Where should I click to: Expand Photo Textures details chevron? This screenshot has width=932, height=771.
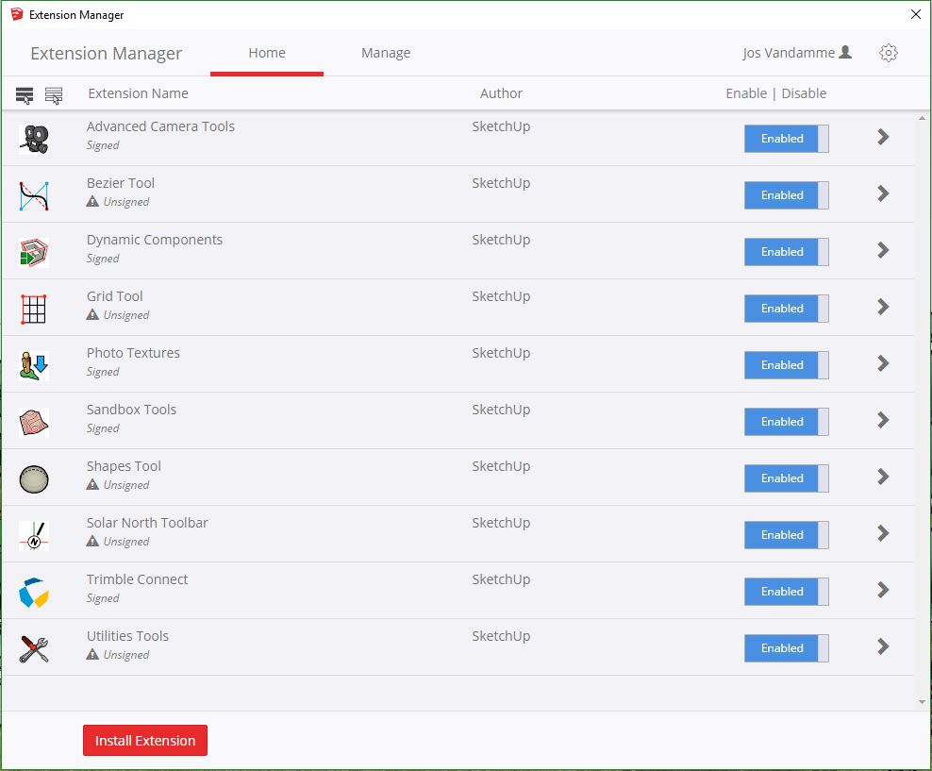pyautogui.click(x=883, y=363)
